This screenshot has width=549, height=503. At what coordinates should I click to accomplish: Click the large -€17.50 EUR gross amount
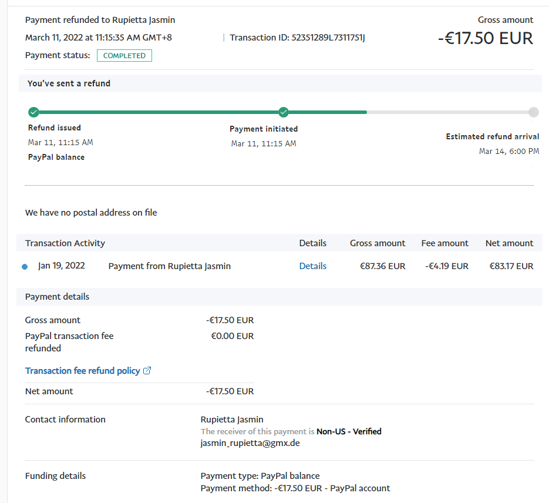pos(485,38)
